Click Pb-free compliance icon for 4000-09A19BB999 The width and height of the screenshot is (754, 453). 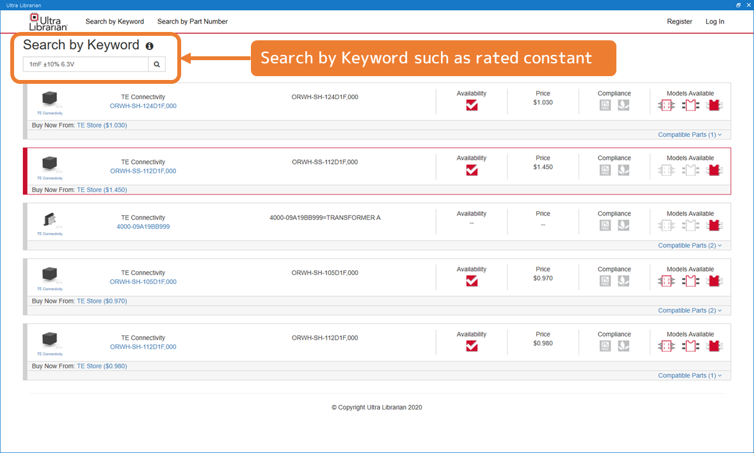(605, 226)
